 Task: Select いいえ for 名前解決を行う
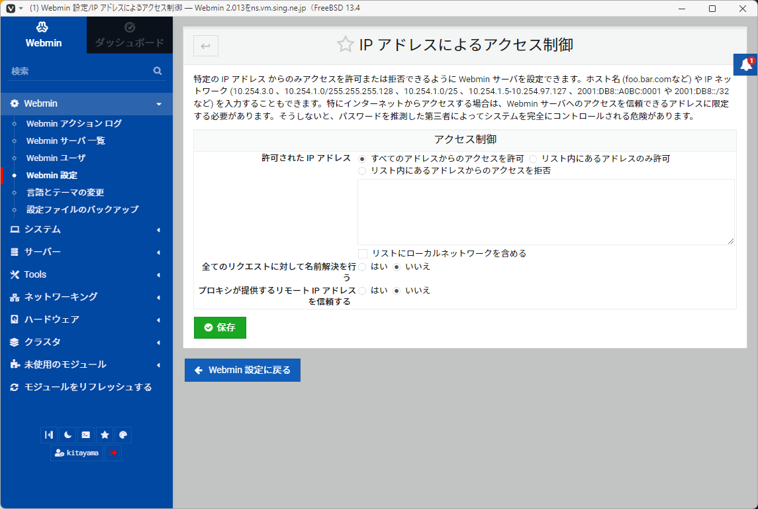click(x=397, y=267)
